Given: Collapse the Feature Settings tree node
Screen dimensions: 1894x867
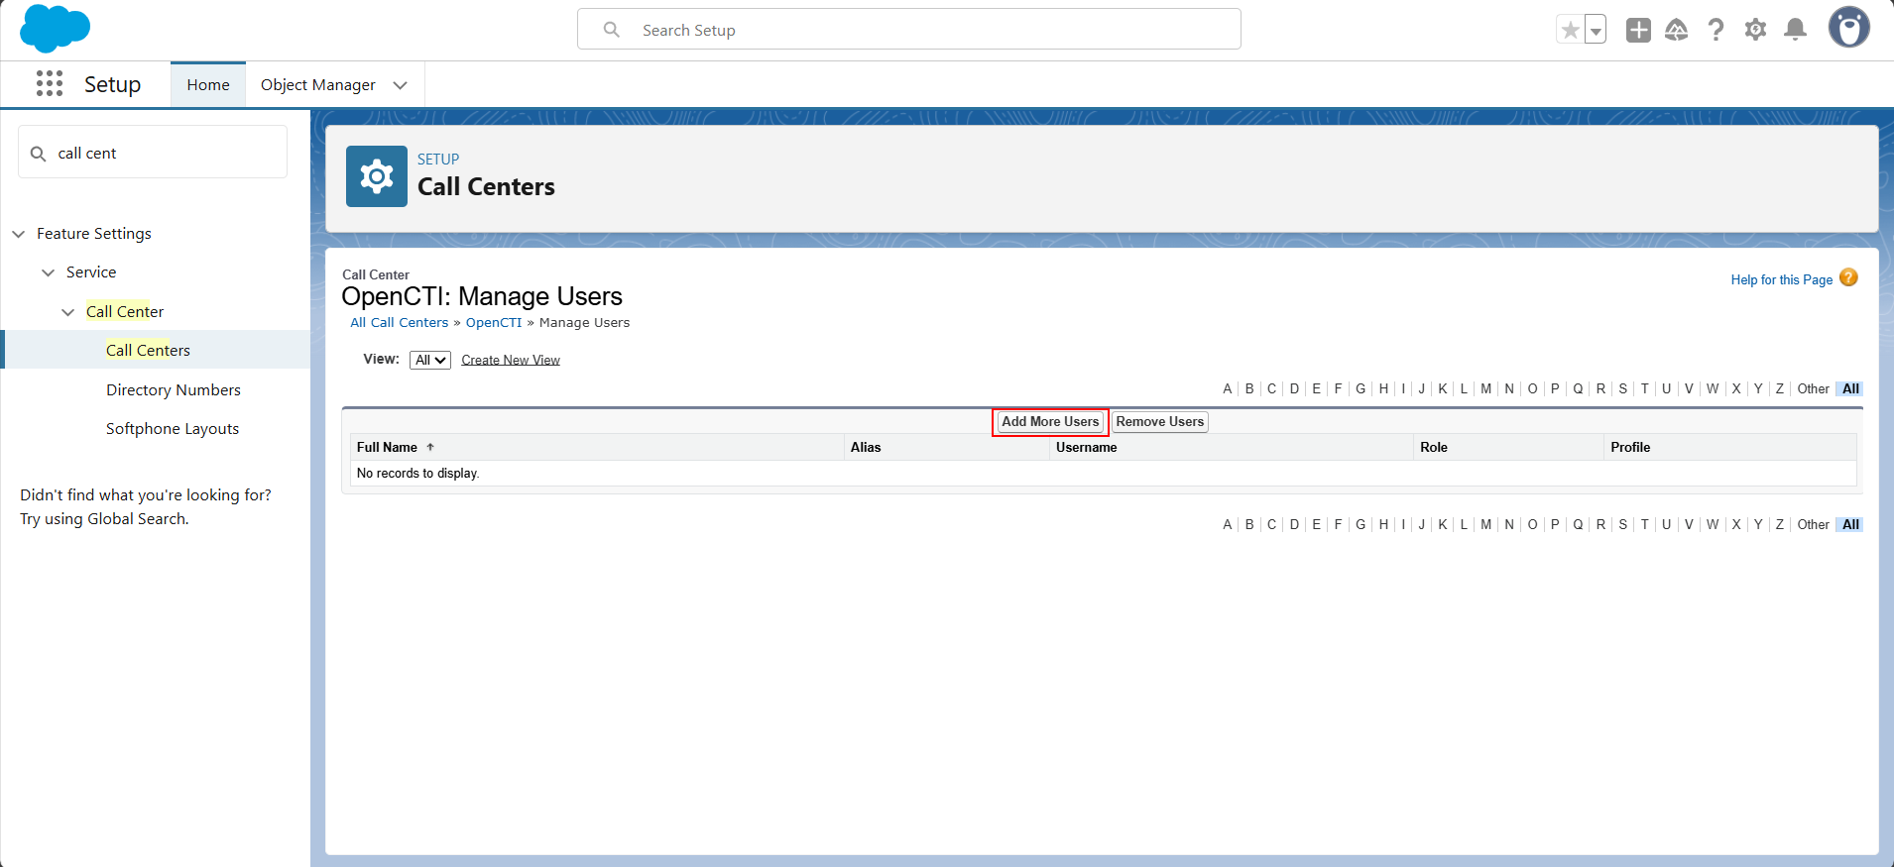Looking at the screenshot, I should [19, 234].
